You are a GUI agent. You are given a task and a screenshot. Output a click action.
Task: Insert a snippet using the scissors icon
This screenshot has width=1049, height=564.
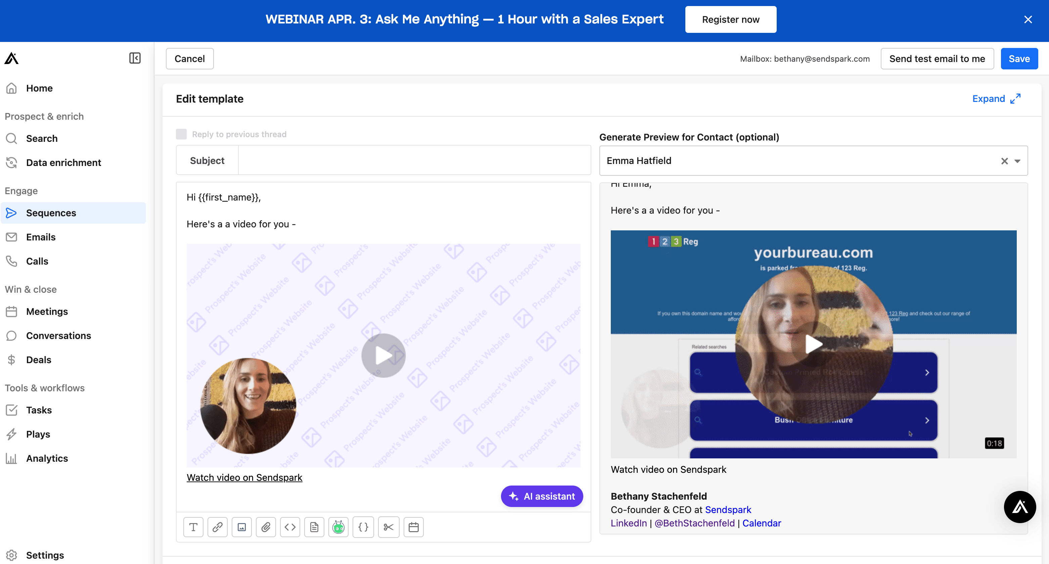point(389,527)
